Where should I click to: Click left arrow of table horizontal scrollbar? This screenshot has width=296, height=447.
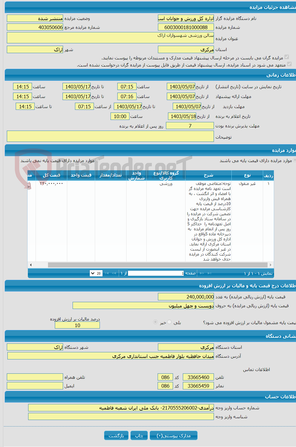pyautogui.click(x=31, y=265)
